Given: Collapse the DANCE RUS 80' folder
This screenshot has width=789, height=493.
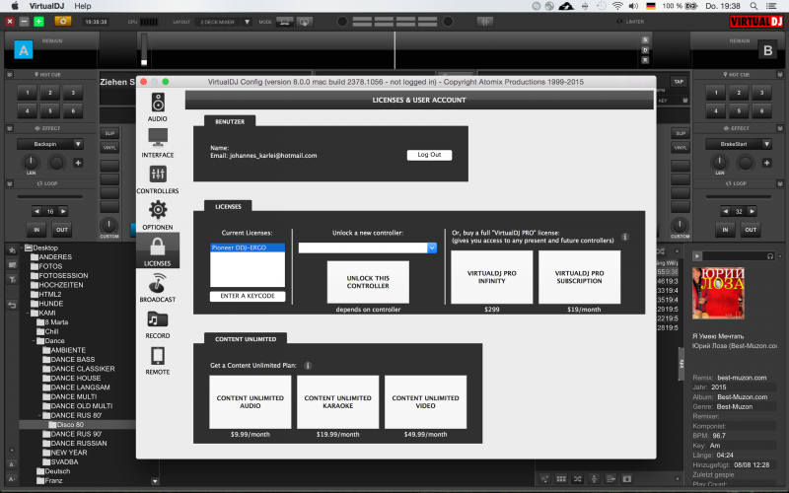Looking at the screenshot, I should click(x=40, y=415).
